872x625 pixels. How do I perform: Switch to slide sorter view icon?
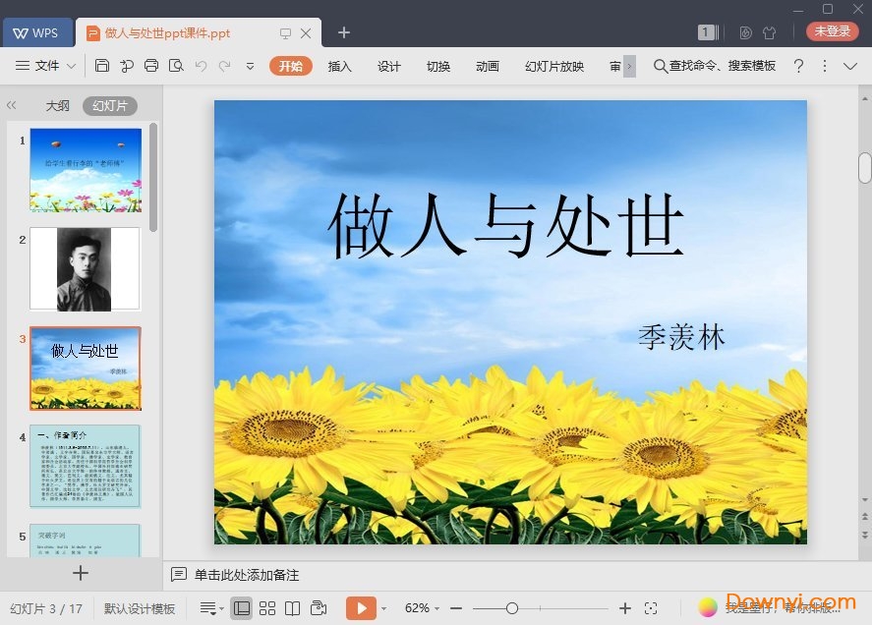(268, 607)
